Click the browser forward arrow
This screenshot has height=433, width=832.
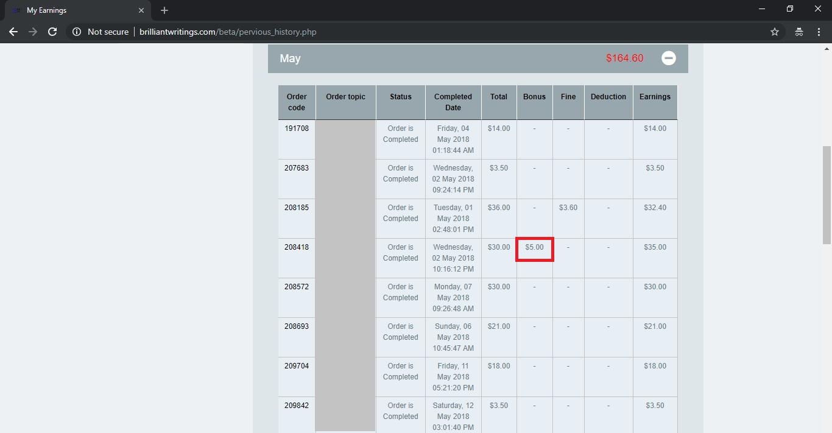(x=33, y=32)
